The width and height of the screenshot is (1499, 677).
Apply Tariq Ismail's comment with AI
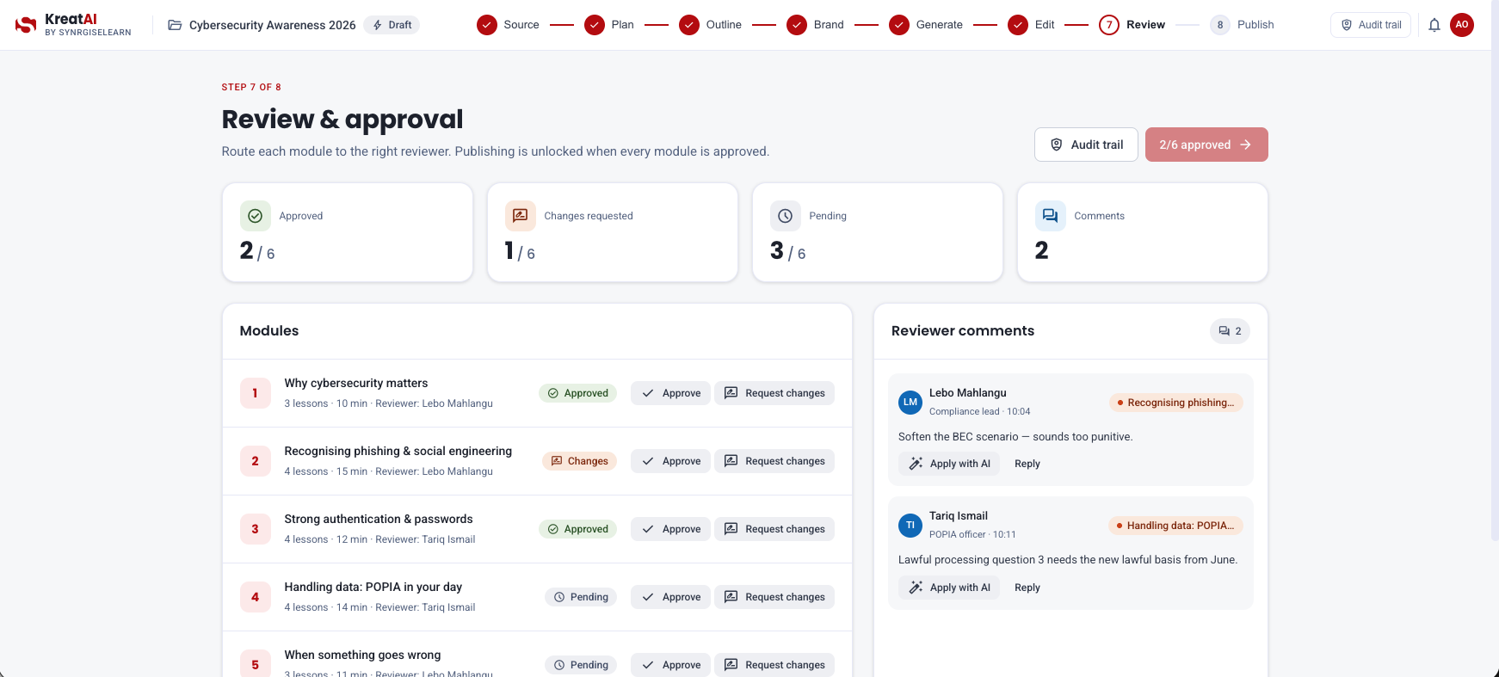tap(950, 588)
